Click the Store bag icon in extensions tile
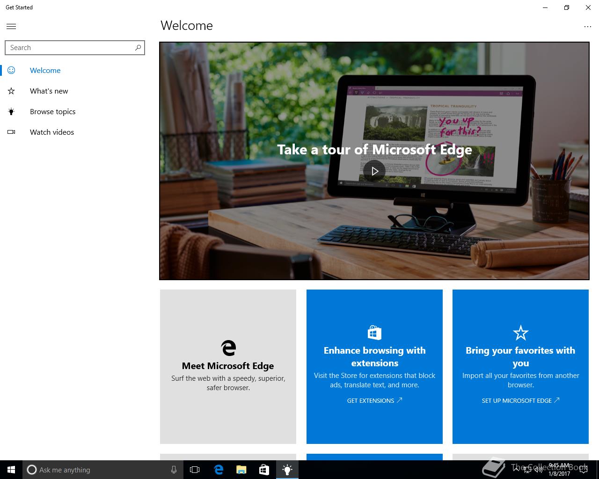599x479 pixels. click(x=374, y=332)
